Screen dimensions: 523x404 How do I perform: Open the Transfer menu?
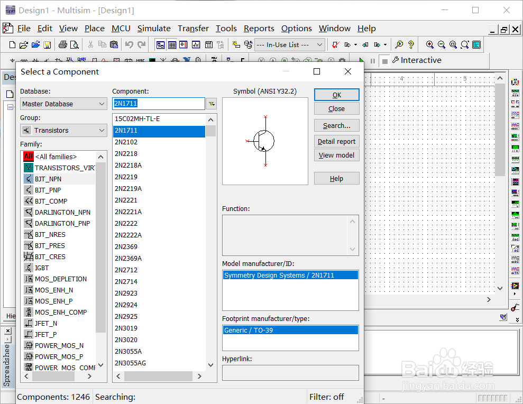[x=193, y=29]
